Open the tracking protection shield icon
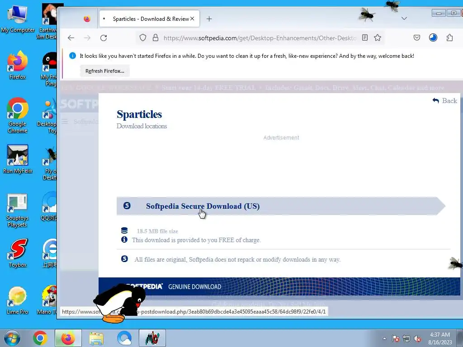This screenshot has width=463, height=347. pos(143,38)
